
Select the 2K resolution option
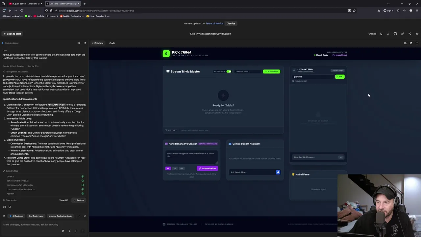coord(175,168)
